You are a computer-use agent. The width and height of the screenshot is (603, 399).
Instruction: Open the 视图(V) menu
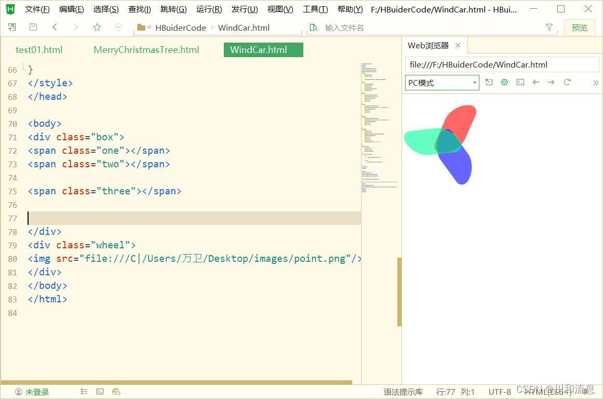(280, 9)
